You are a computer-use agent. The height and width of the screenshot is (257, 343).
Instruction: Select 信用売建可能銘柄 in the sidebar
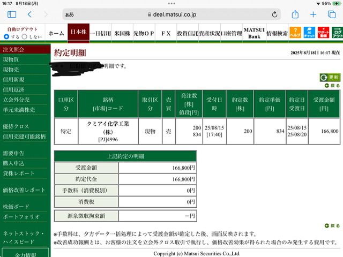pyautogui.click(x=25, y=137)
